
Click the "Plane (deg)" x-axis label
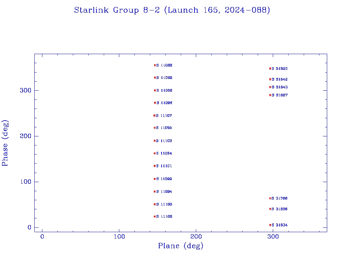[x=181, y=246]
